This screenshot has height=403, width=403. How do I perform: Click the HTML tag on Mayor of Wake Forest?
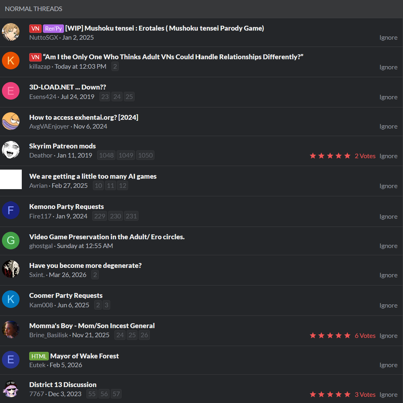point(39,356)
